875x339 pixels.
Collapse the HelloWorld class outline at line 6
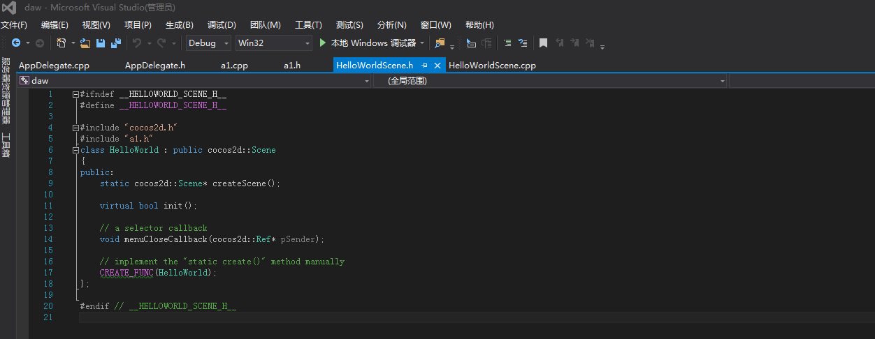[x=75, y=150]
